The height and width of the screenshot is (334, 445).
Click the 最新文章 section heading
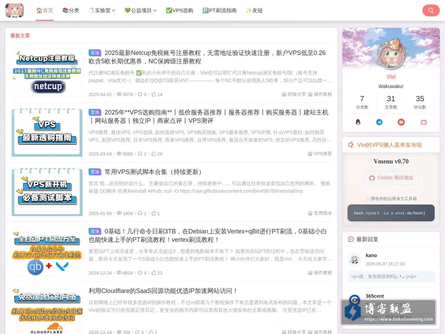click(x=20, y=36)
